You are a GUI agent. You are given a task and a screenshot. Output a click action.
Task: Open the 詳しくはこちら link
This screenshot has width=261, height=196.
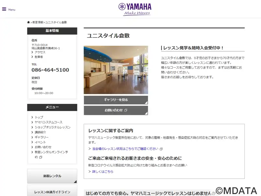pos(103,171)
